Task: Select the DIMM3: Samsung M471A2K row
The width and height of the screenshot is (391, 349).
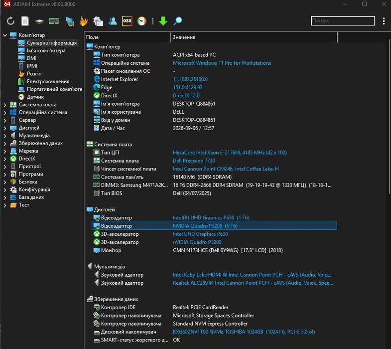Action: tap(215, 185)
